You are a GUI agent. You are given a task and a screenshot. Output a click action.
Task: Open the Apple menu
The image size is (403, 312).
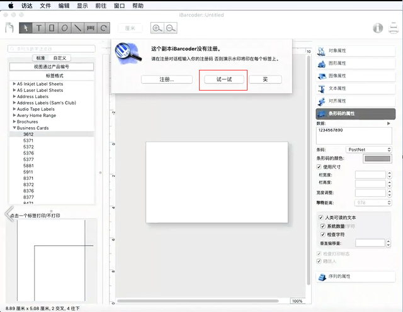click(x=11, y=6)
